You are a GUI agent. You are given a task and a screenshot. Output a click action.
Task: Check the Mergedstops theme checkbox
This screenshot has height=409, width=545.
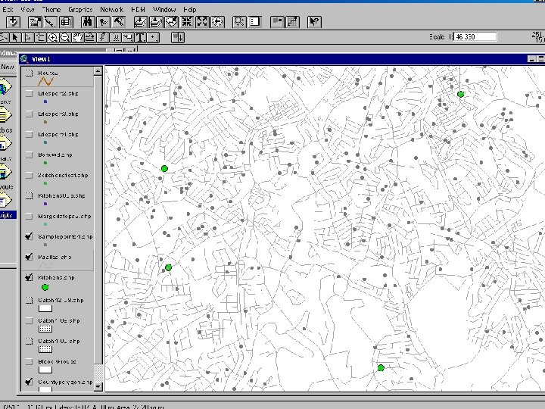pos(30,217)
